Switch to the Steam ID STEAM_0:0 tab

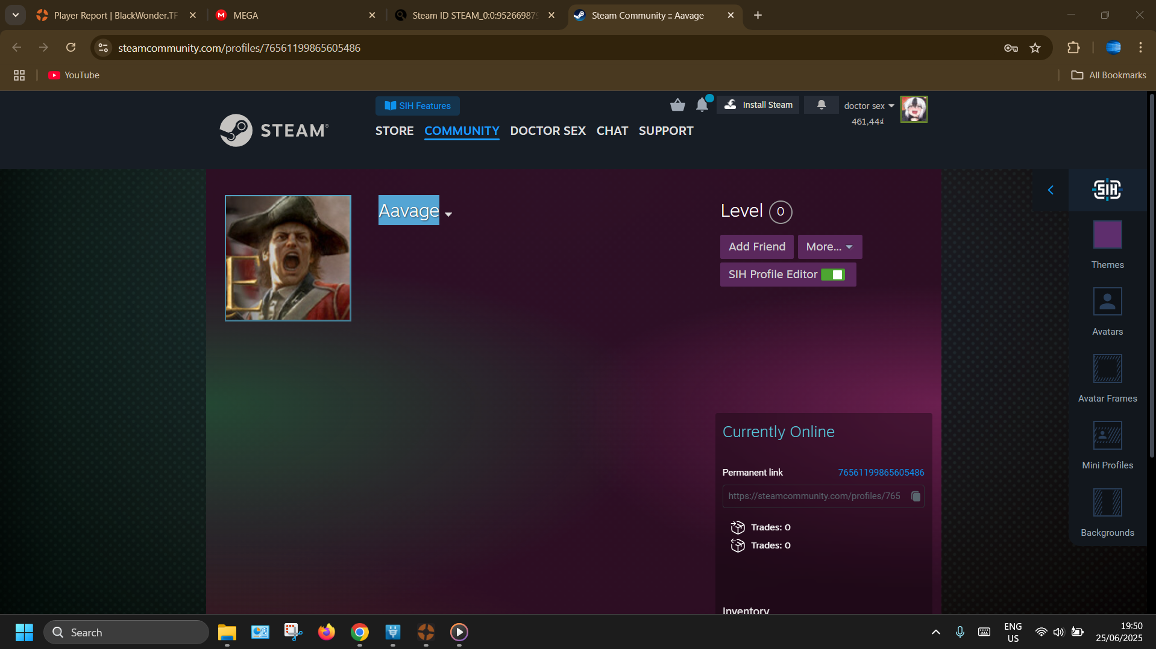point(475,15)
